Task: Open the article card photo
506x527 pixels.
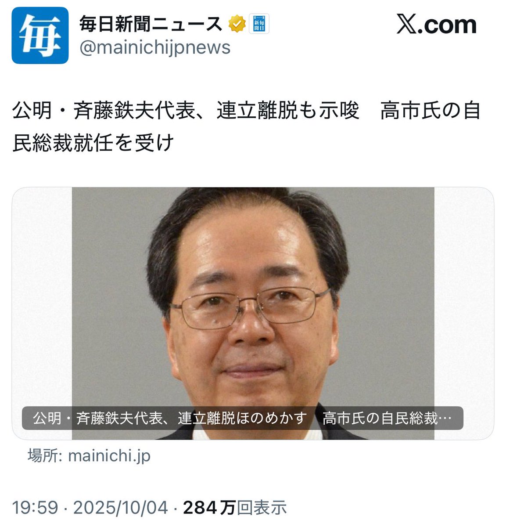Action: pyautogui.click(x=253, y=314)
